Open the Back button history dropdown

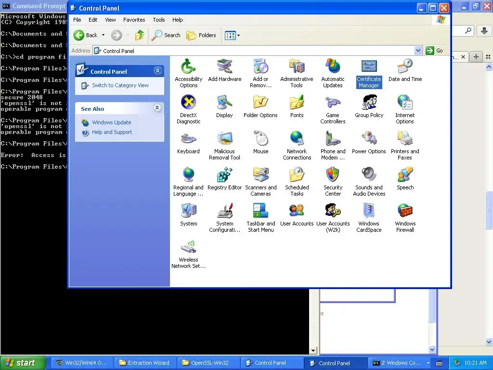pos(103,35)
